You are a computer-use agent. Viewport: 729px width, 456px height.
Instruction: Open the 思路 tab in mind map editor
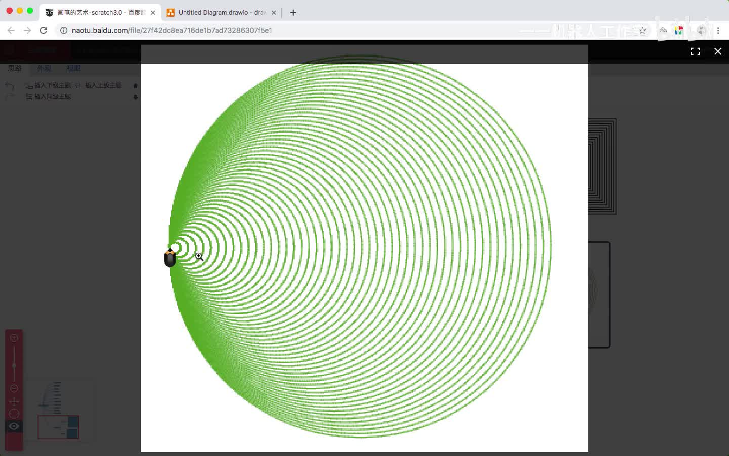tap(15, 68)
